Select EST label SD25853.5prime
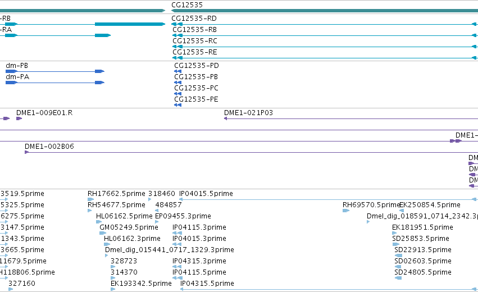 pyautogui.click(x=421, y=239)
